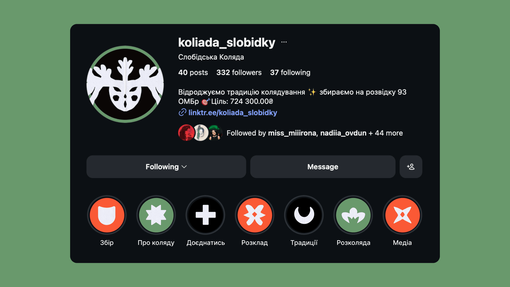
Task: Open the linktr.ee/koliada_slobidky link
Action: (233, 113)
